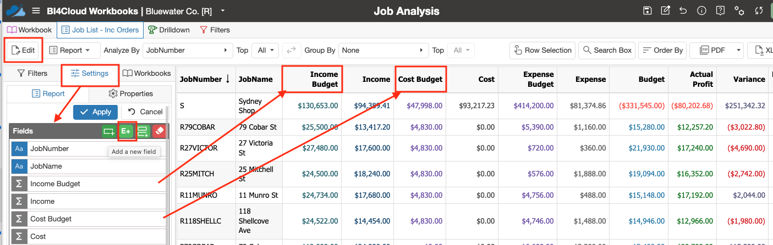Click the Order By button
The height and width of the screenshot is (245, 773).
(663, 50)
